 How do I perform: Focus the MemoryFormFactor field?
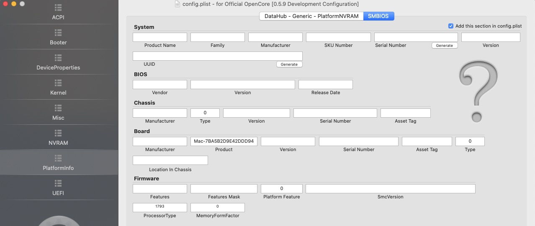(218, 208)
